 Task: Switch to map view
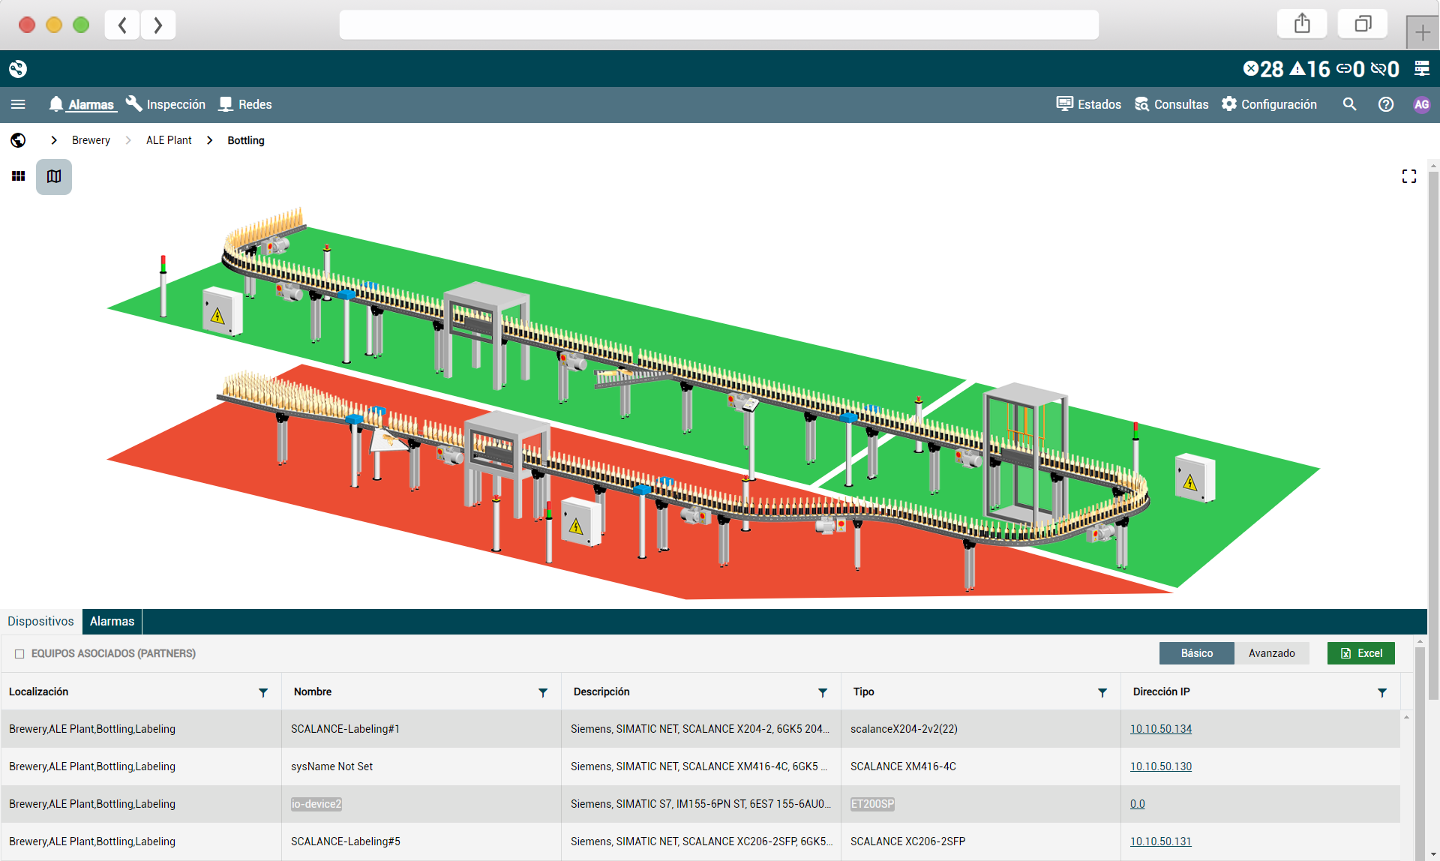[54, 176]
